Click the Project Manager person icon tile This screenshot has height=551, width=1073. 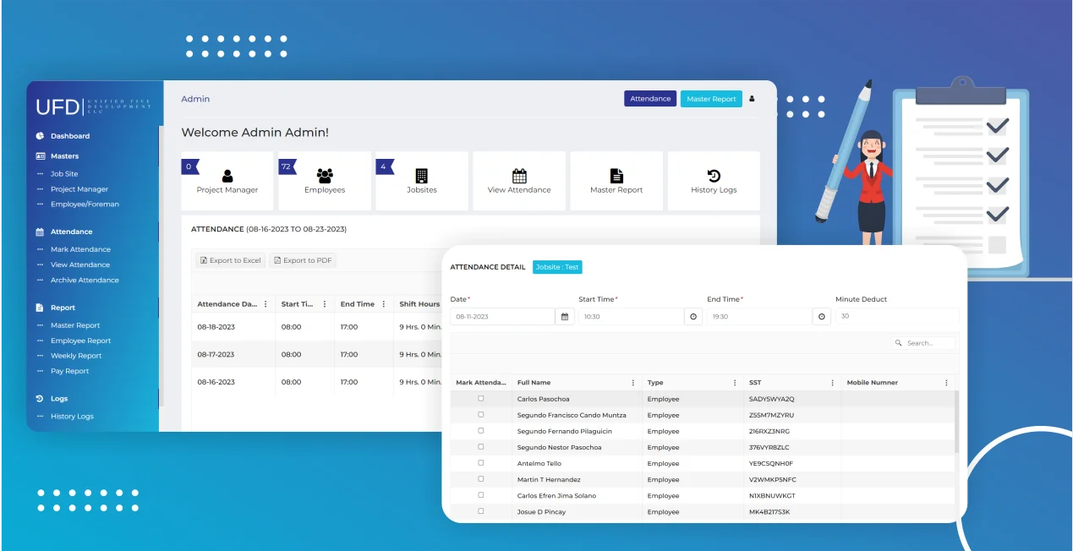click(227, 176)
